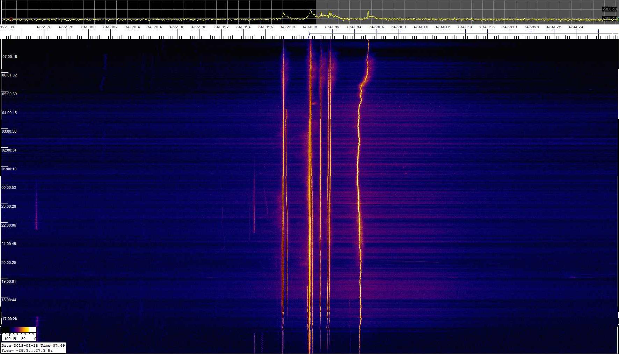Image resolution: width=619 pixels, height=354 pixels.
Task: Select the 665980 frequency label
Action: tap(88, 27)
